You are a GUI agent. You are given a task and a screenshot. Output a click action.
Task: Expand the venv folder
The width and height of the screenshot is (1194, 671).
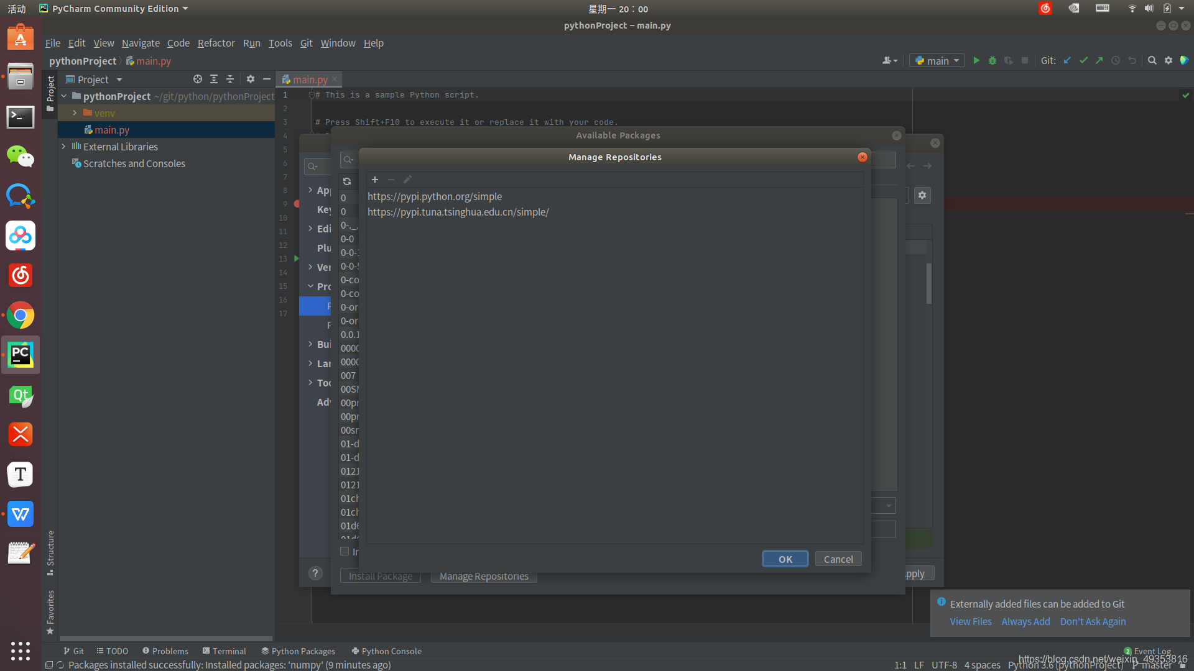(75, 113)
